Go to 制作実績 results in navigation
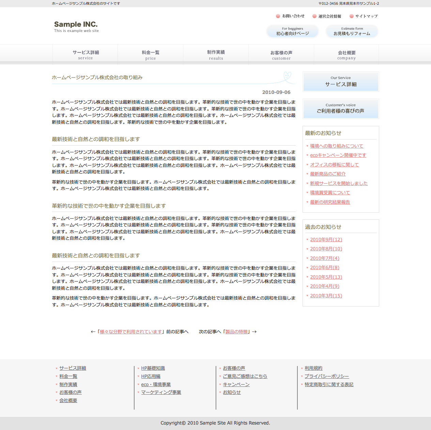Viewport: 431px width, 430px height. point(216,54)
